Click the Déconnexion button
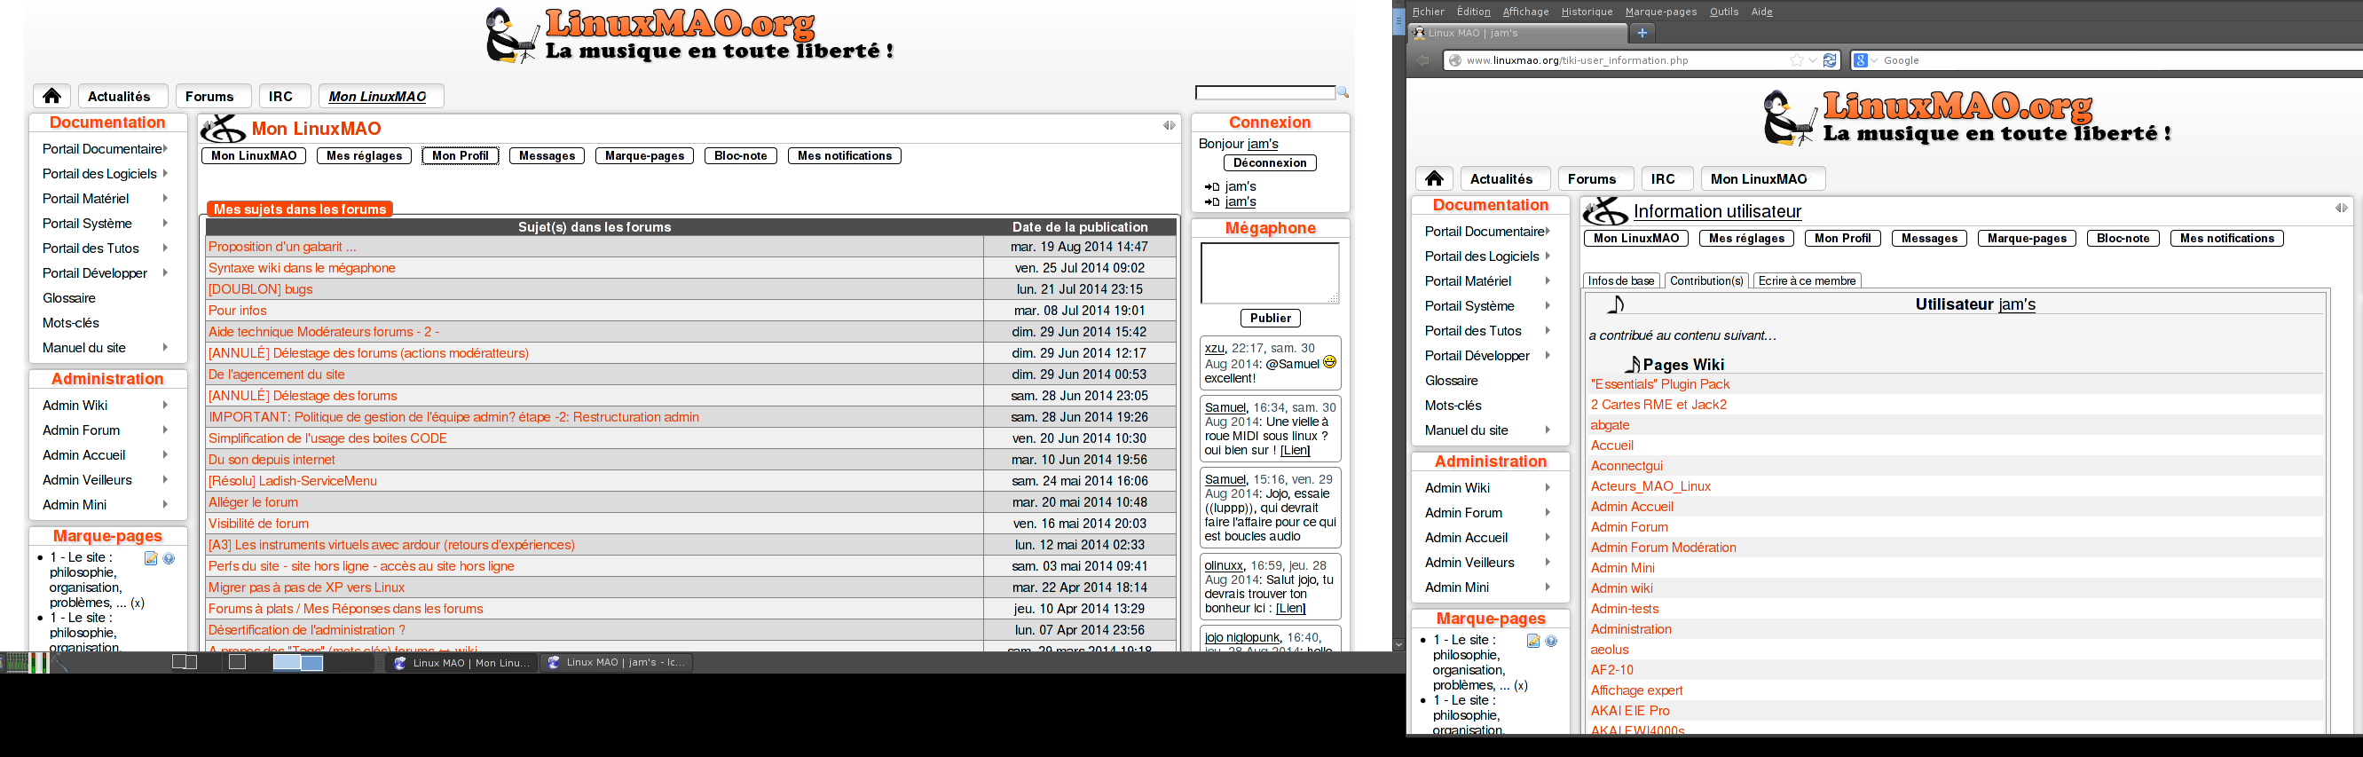This screenshot has height=757, width=2363. tap(1270, 163)
